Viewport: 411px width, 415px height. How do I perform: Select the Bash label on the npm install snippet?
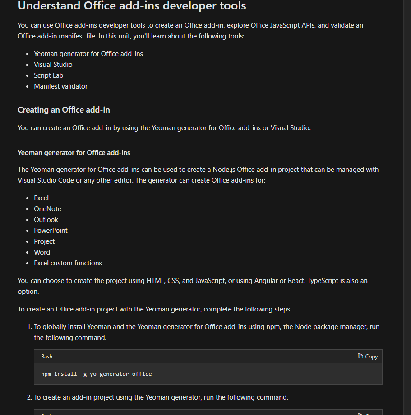(x=46, y=357)
